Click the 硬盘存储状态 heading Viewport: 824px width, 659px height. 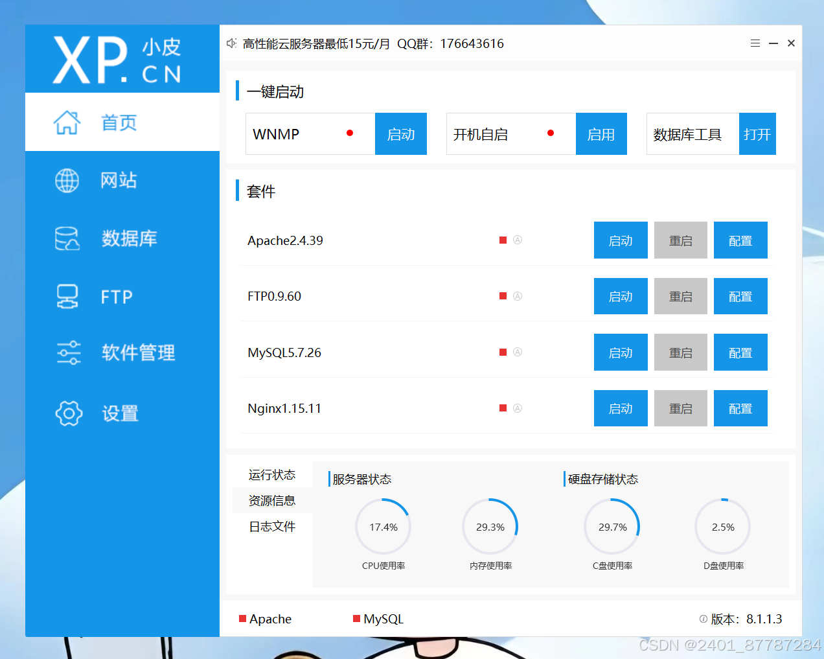coord(603,479)
